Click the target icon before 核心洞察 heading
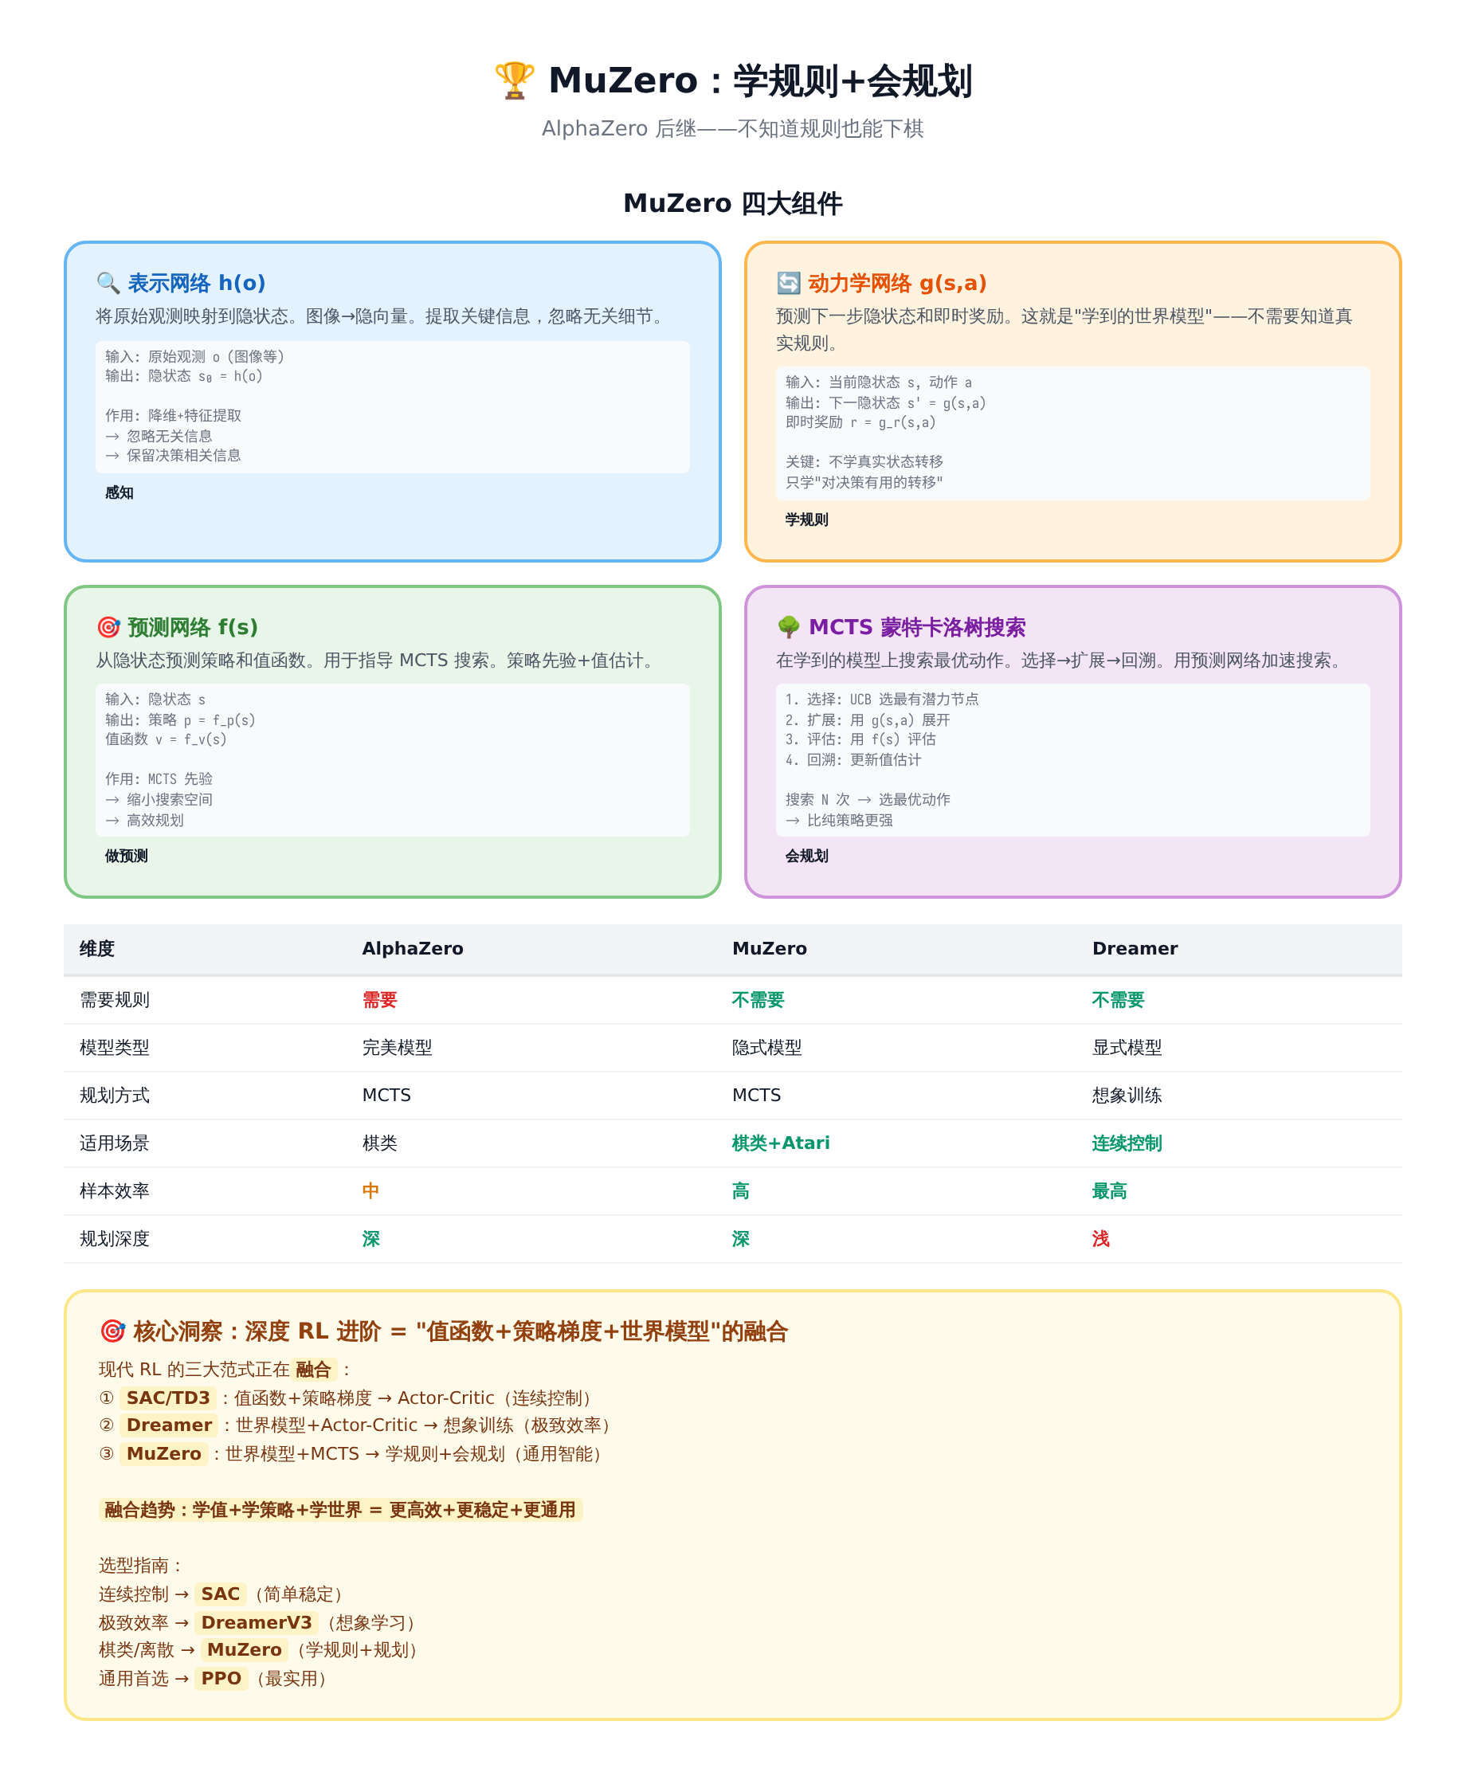The width and height of the screenshot is (1466, 1780). pos(112,1331)
